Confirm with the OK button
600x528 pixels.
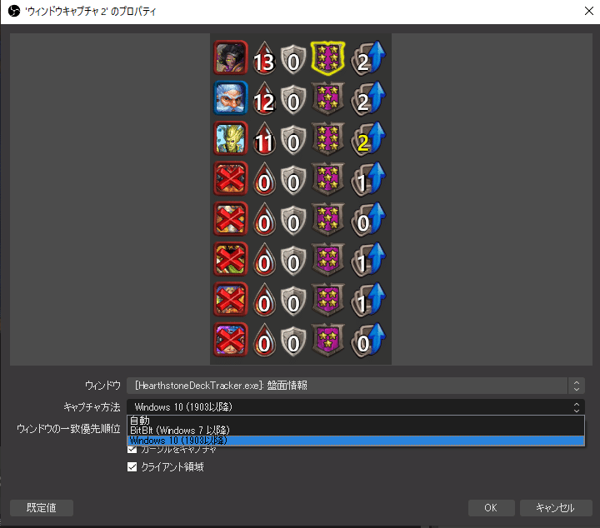pyautogui.click(x=492, y=508)
